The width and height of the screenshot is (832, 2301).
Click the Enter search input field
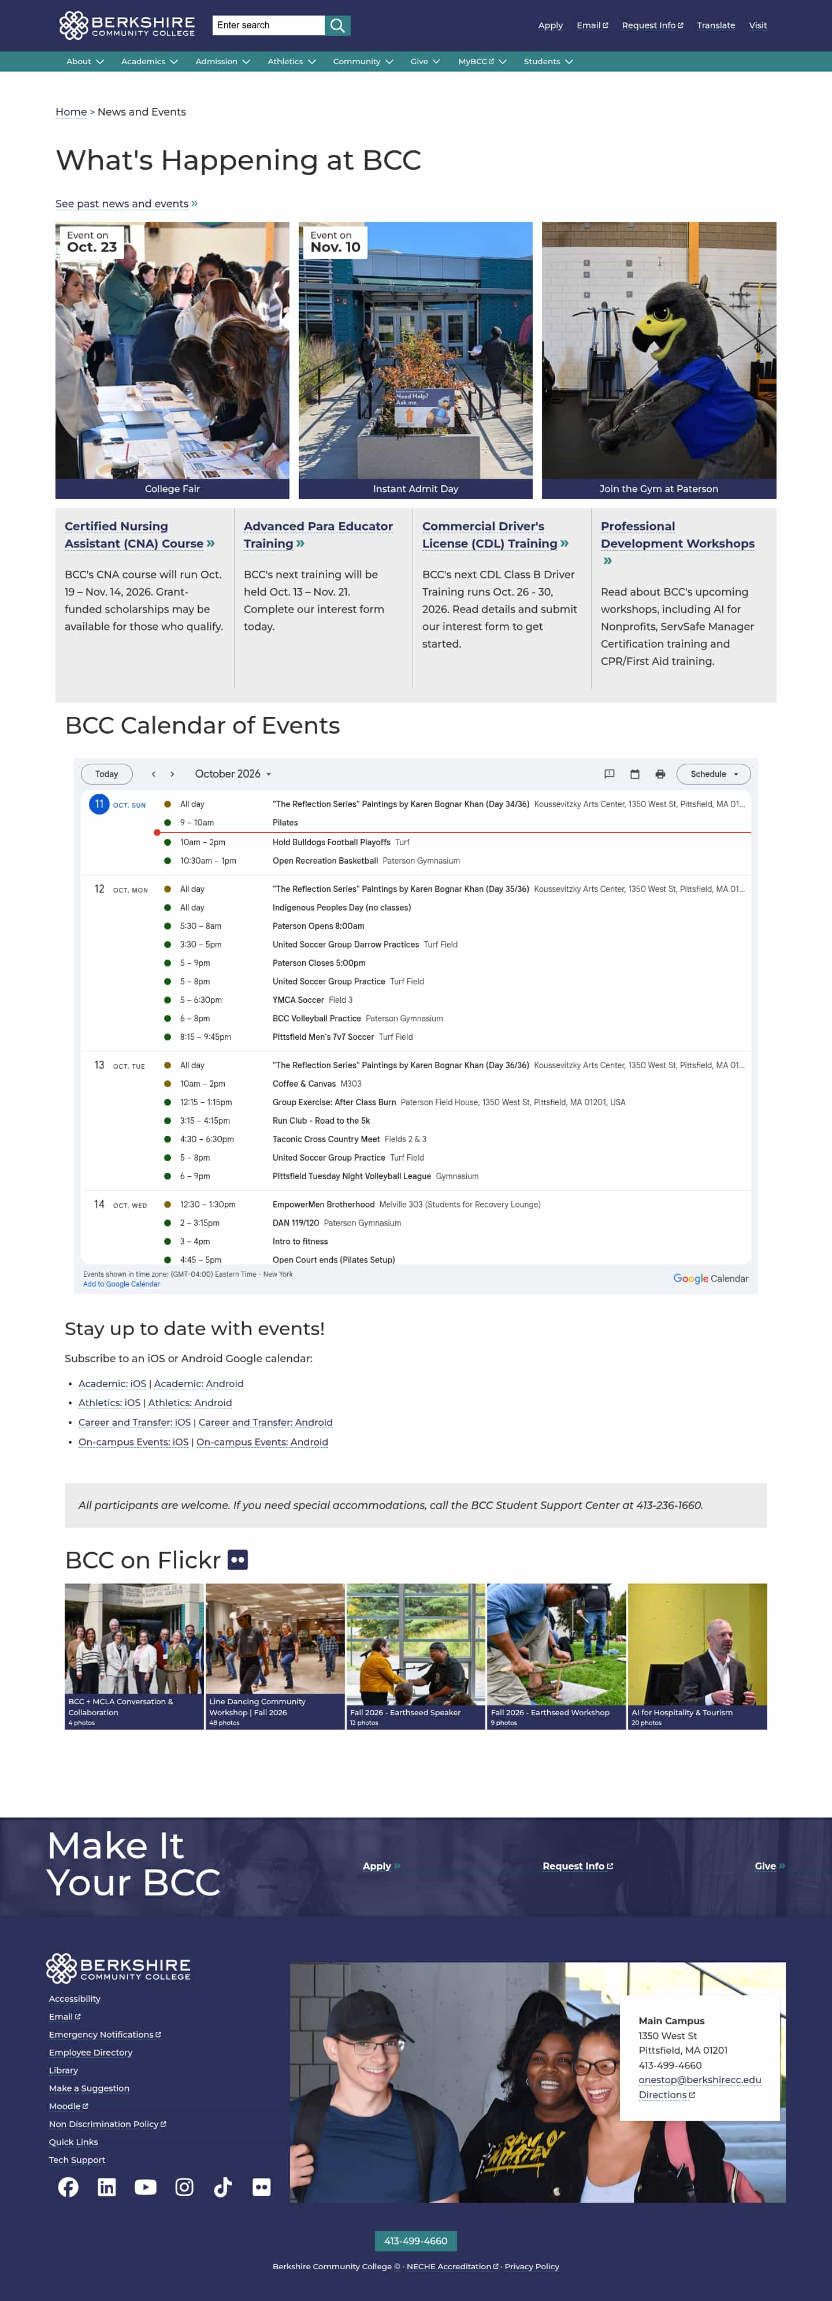coord(268,25)
